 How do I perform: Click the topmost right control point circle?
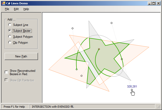coord(111,23)
